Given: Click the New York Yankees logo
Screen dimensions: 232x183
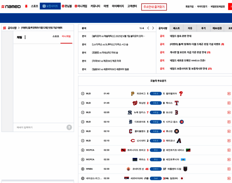Looking at the screenshot, I should 130,113.
